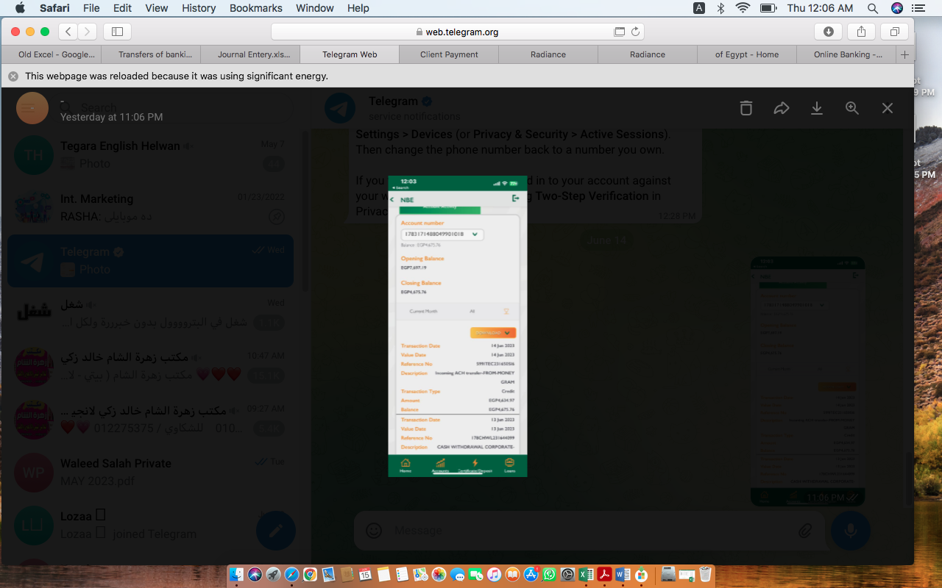This screenshot has width=942, height=588.
Task: Open Finder from the Dock
Action: (x=237, y=575)
